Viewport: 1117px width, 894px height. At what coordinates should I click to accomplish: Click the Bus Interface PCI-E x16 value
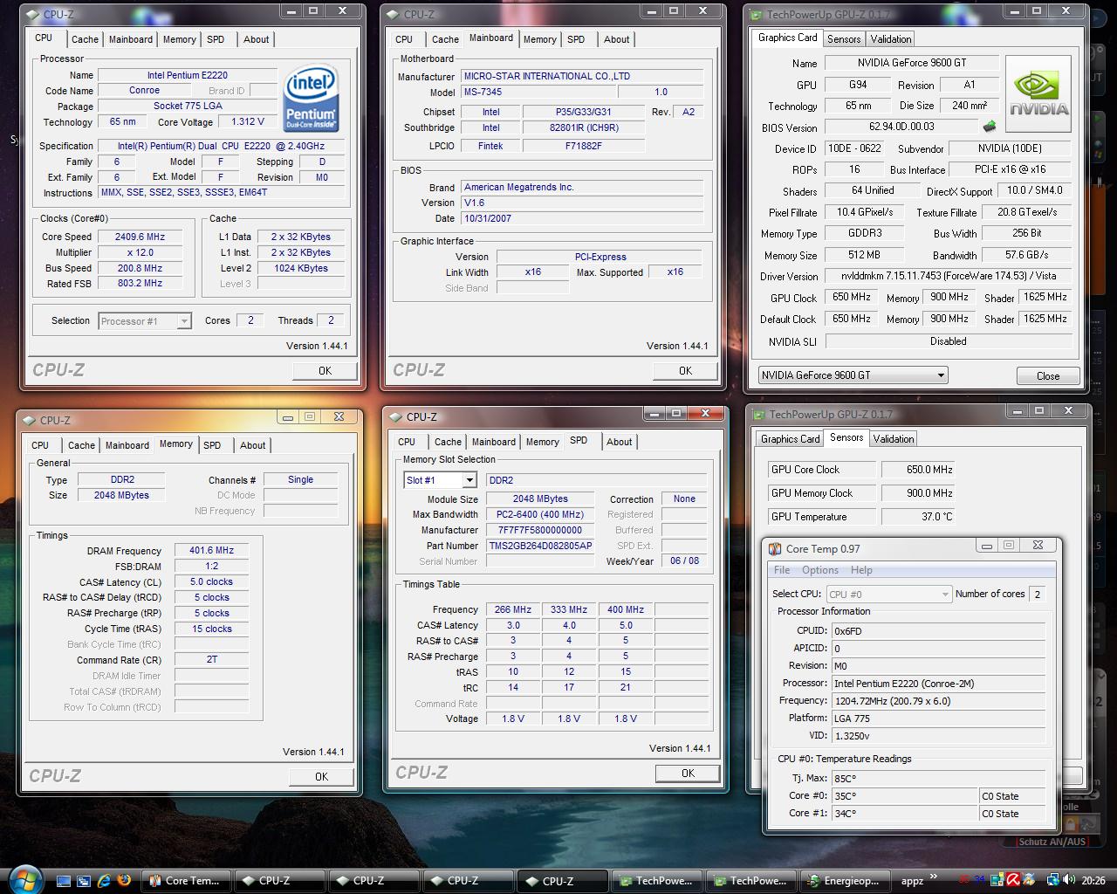coord(1010,169)
